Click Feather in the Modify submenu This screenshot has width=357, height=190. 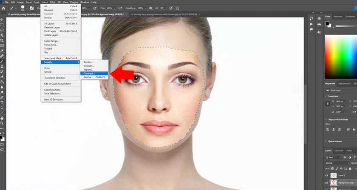pos(88,77)
